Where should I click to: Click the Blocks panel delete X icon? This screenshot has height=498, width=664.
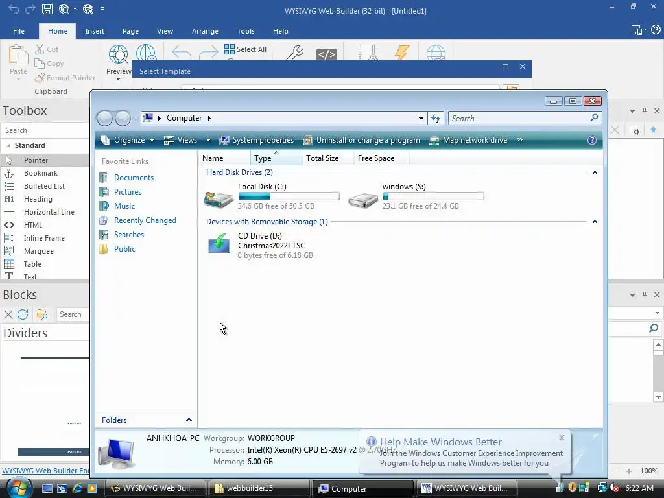click(8, 314)
